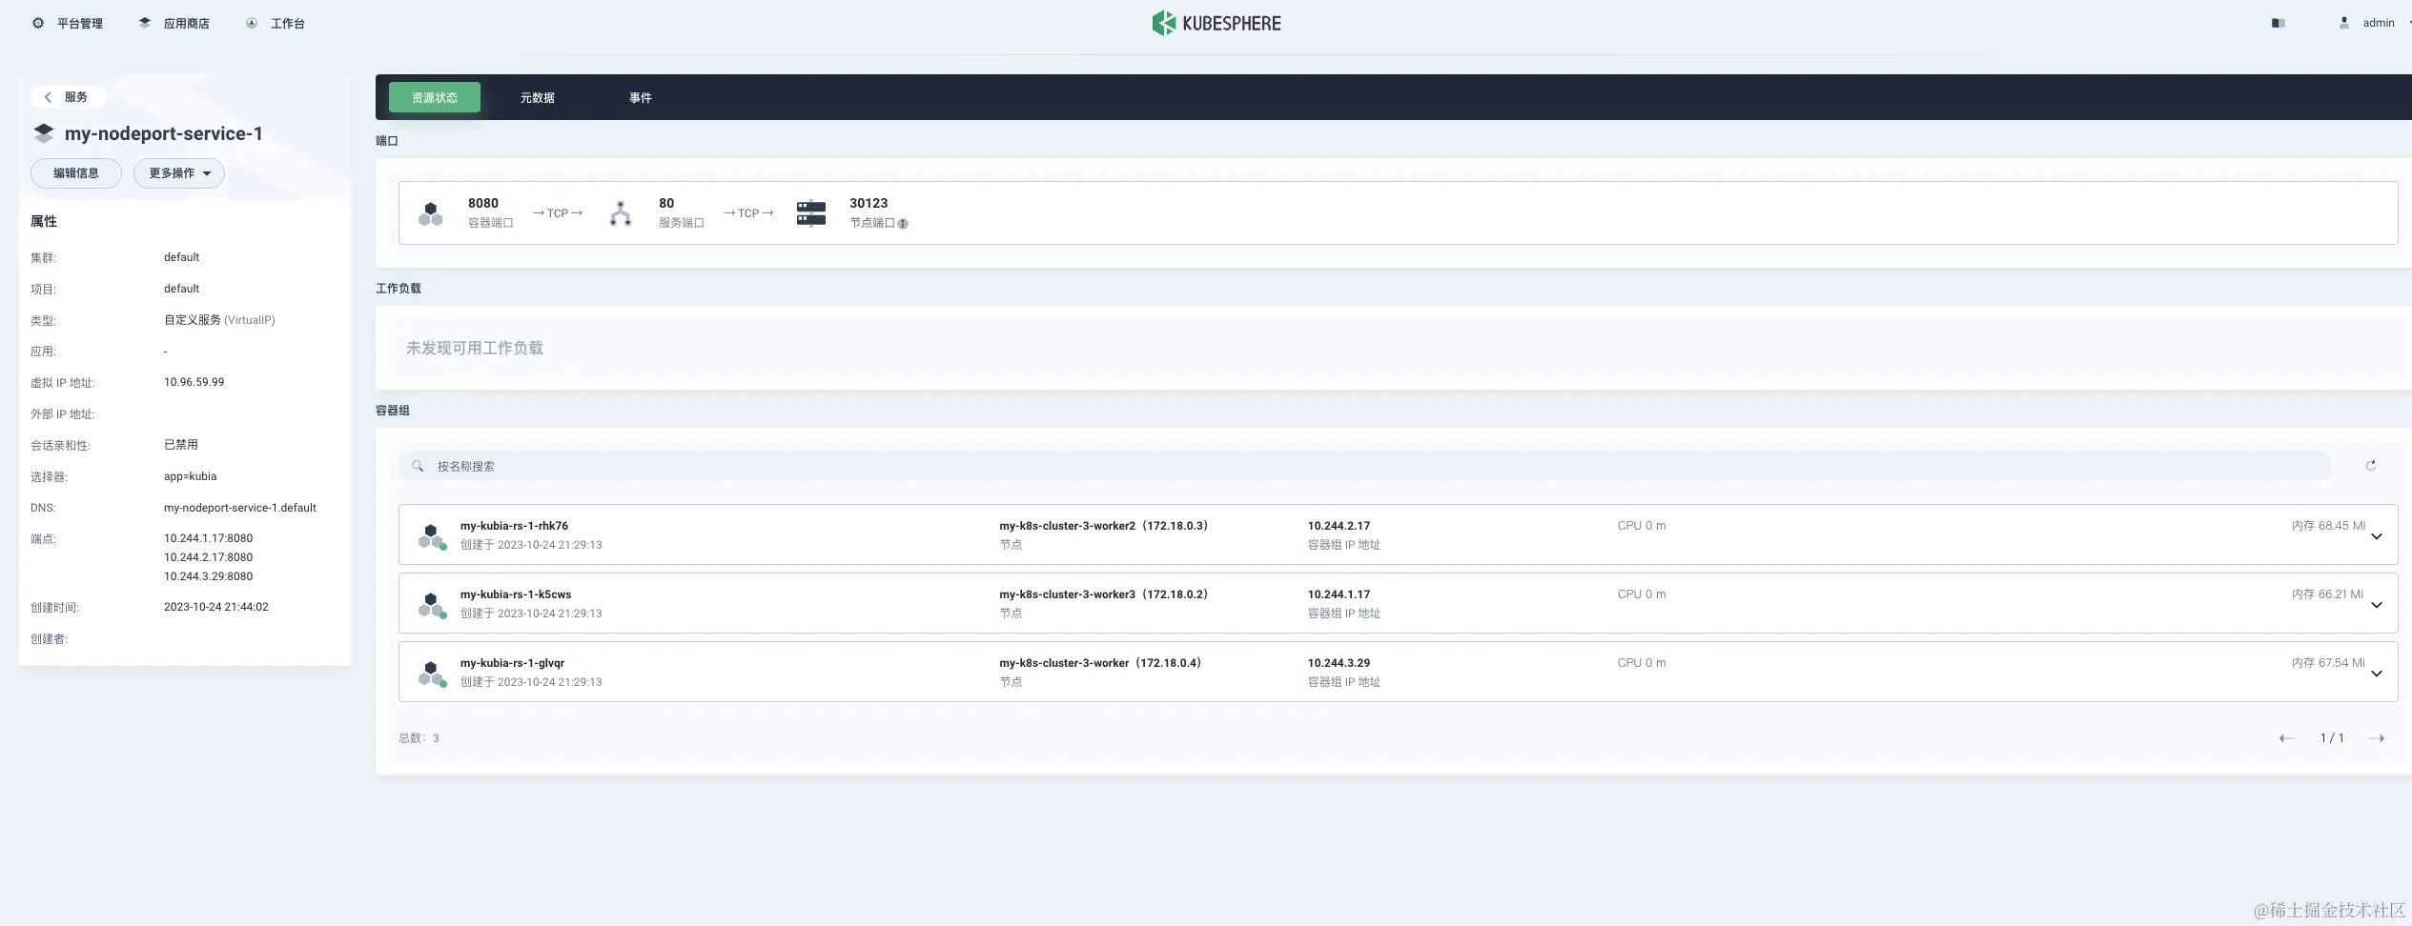Click memory value 67.54 Mi
The width and height of the screenshot is (2412, 926).
2328,663
